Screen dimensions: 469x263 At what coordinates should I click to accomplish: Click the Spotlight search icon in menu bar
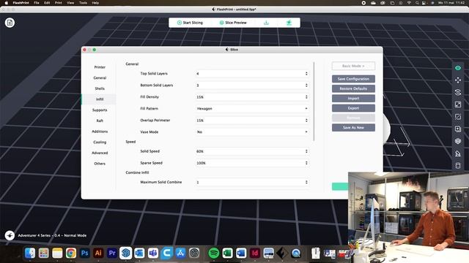[x=417, y=3]
